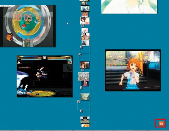169x131 pixels.
Task: Click the pink glowing figure thumbnail
Action: pyautogui.click(x=85, y=83)
